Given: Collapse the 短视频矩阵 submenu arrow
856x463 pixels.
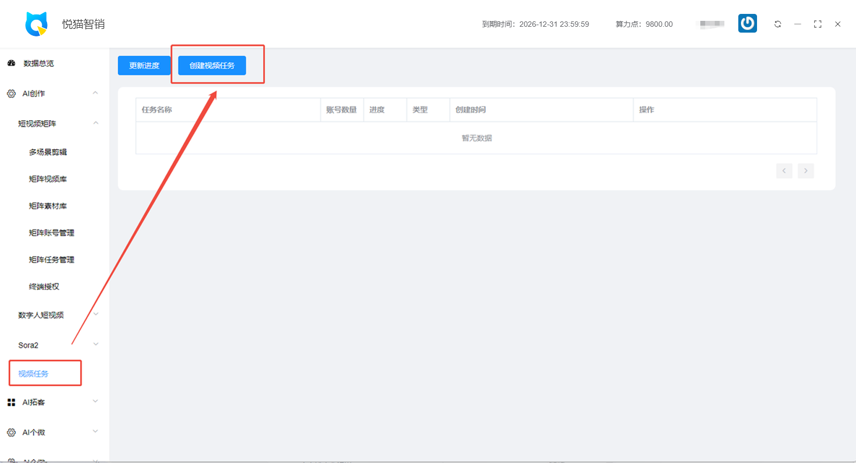Looking at the screenshot, I should pyautogui.click(x=96, y=123).
